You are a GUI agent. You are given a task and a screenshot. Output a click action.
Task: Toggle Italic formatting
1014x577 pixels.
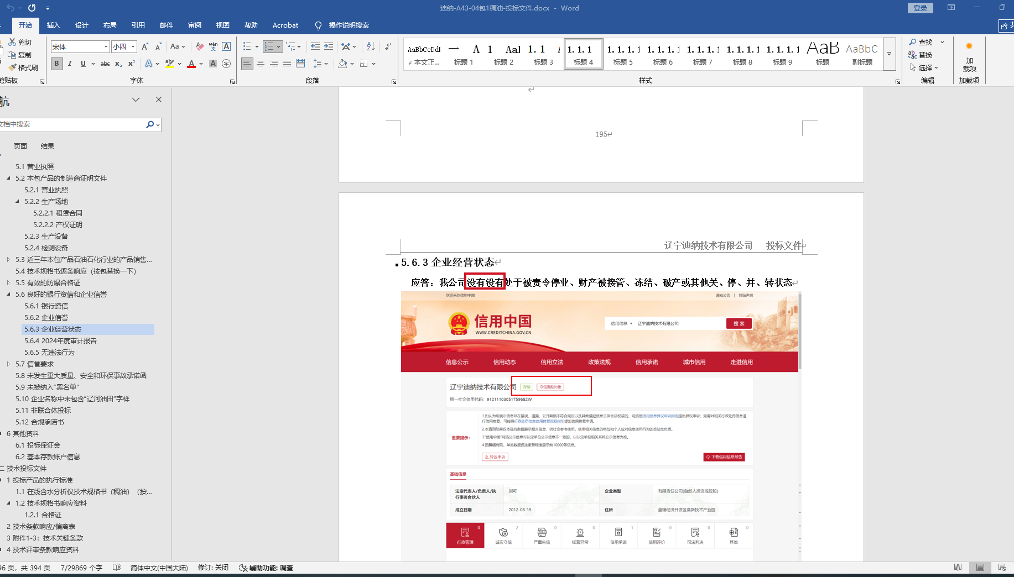pos(70,64)
